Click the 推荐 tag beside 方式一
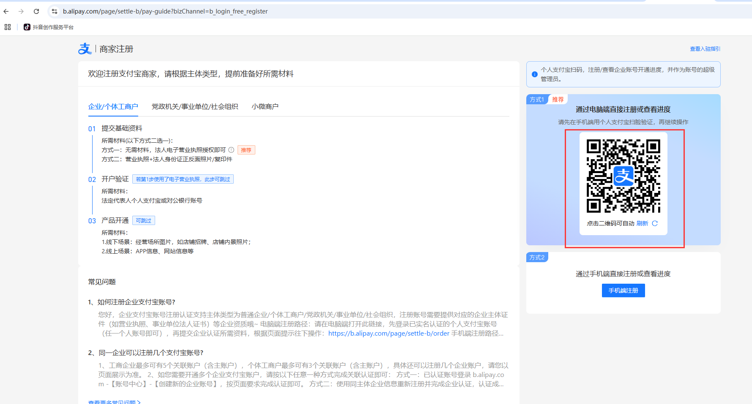Screen dimensions: 752x404 point(246,150)
